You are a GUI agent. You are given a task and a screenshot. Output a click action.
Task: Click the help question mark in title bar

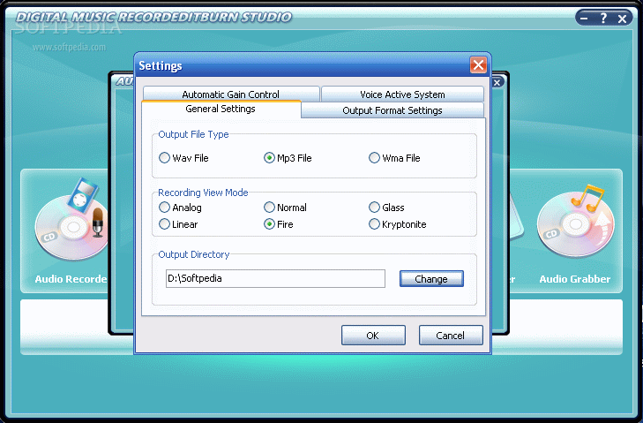pyautogui.click(x=603, y=18)
